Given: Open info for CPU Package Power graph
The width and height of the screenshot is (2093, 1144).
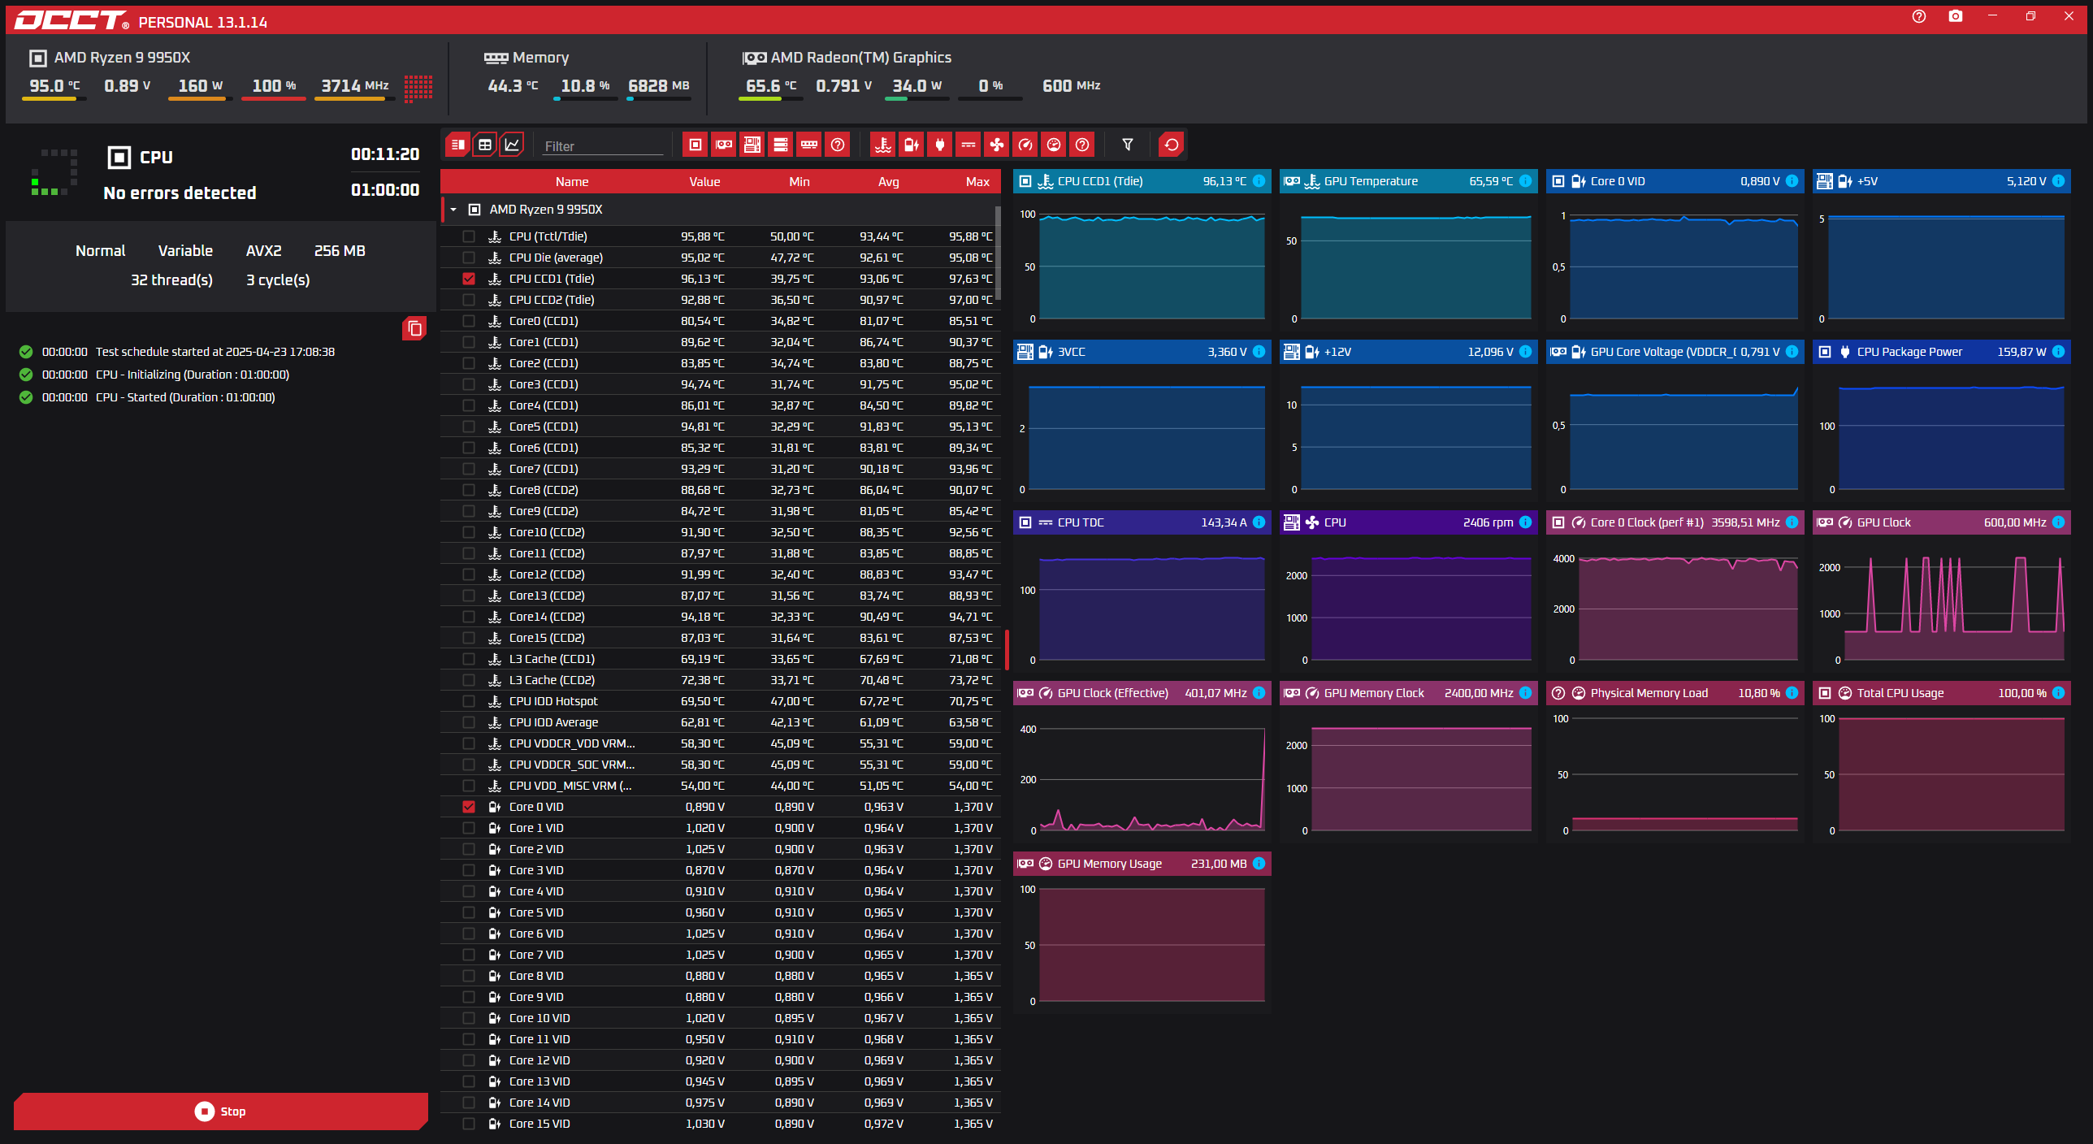Looking at the screenshot, I should pos(2058,352).
